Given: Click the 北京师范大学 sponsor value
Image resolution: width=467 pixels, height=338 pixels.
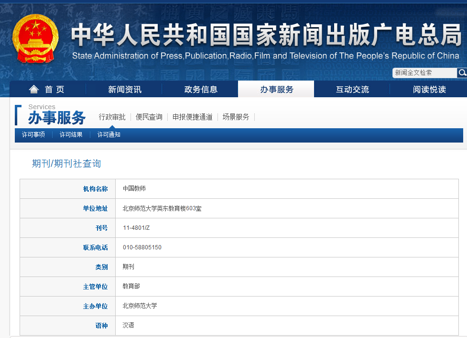Looking at the screenshot, I should pos(140,306).
